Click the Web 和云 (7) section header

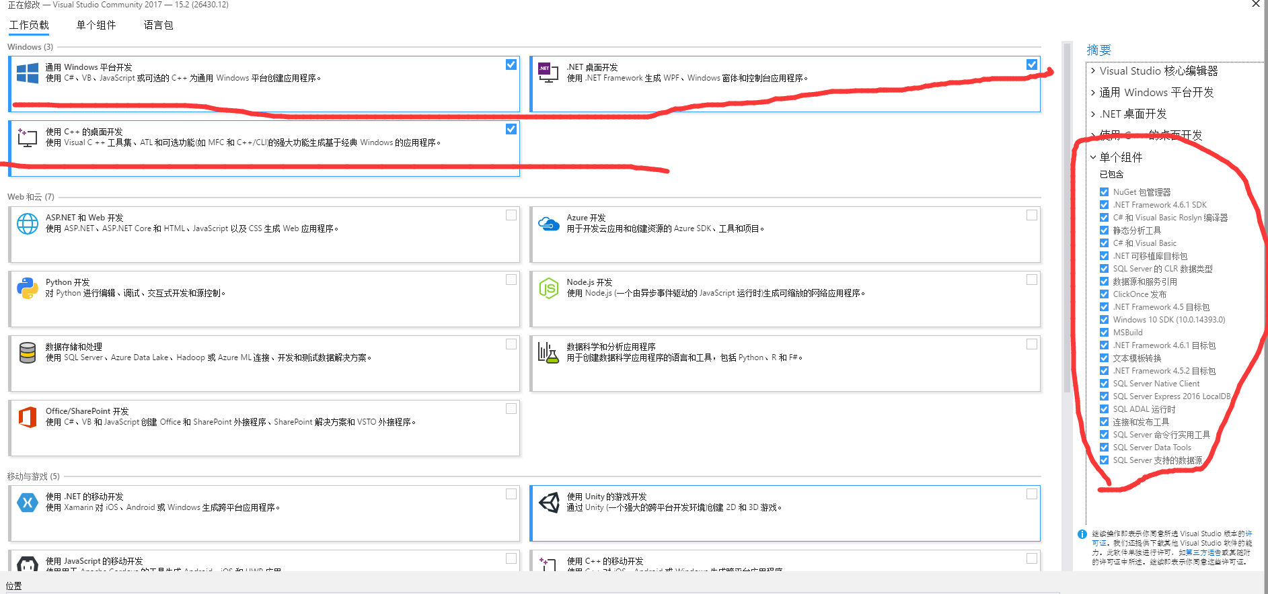point(31,197)
